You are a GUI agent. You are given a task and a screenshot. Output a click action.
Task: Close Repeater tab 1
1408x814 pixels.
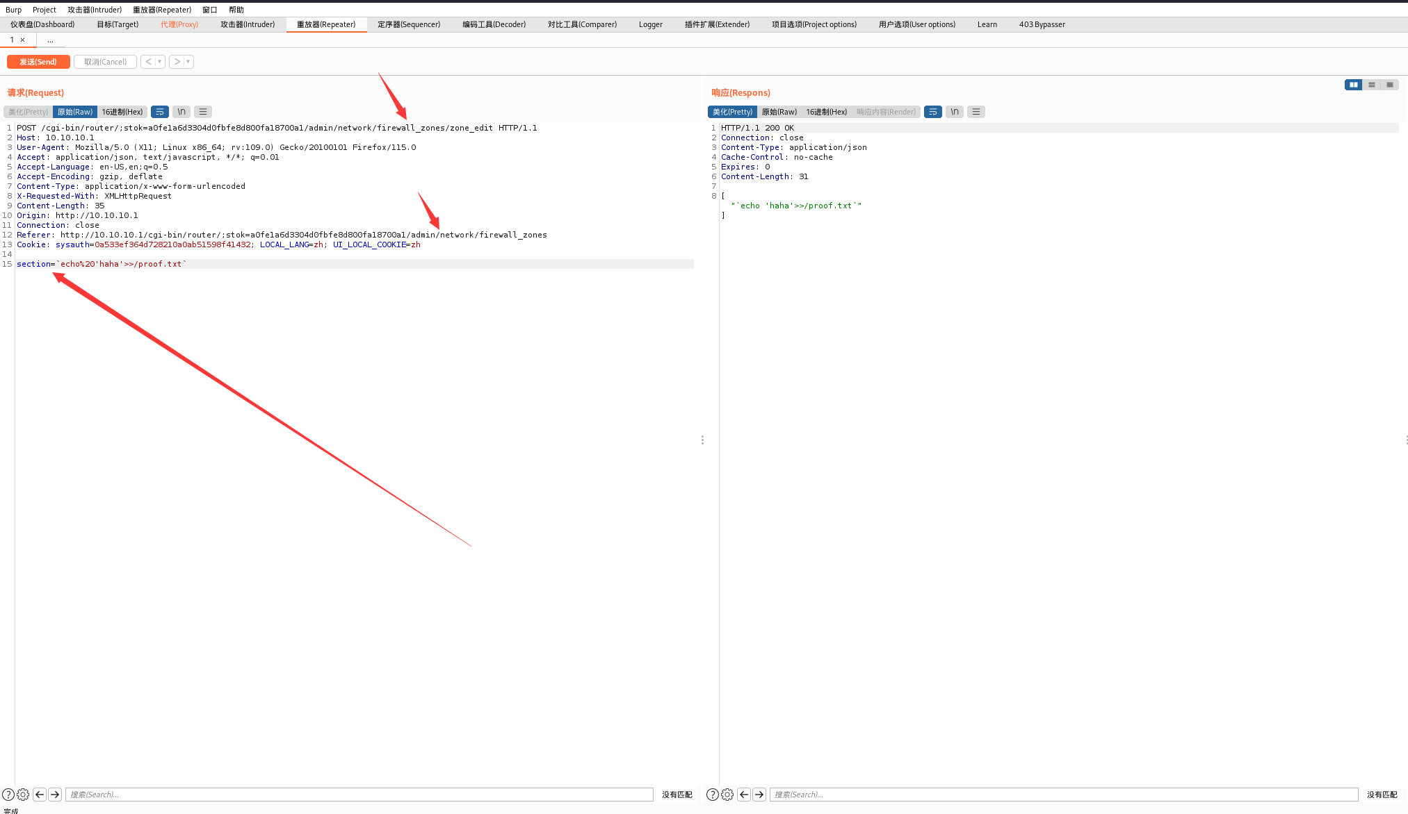[23, 40]
